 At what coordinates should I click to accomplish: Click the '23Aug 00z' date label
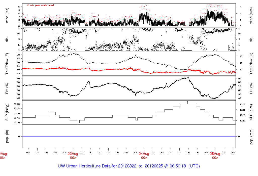73,156
